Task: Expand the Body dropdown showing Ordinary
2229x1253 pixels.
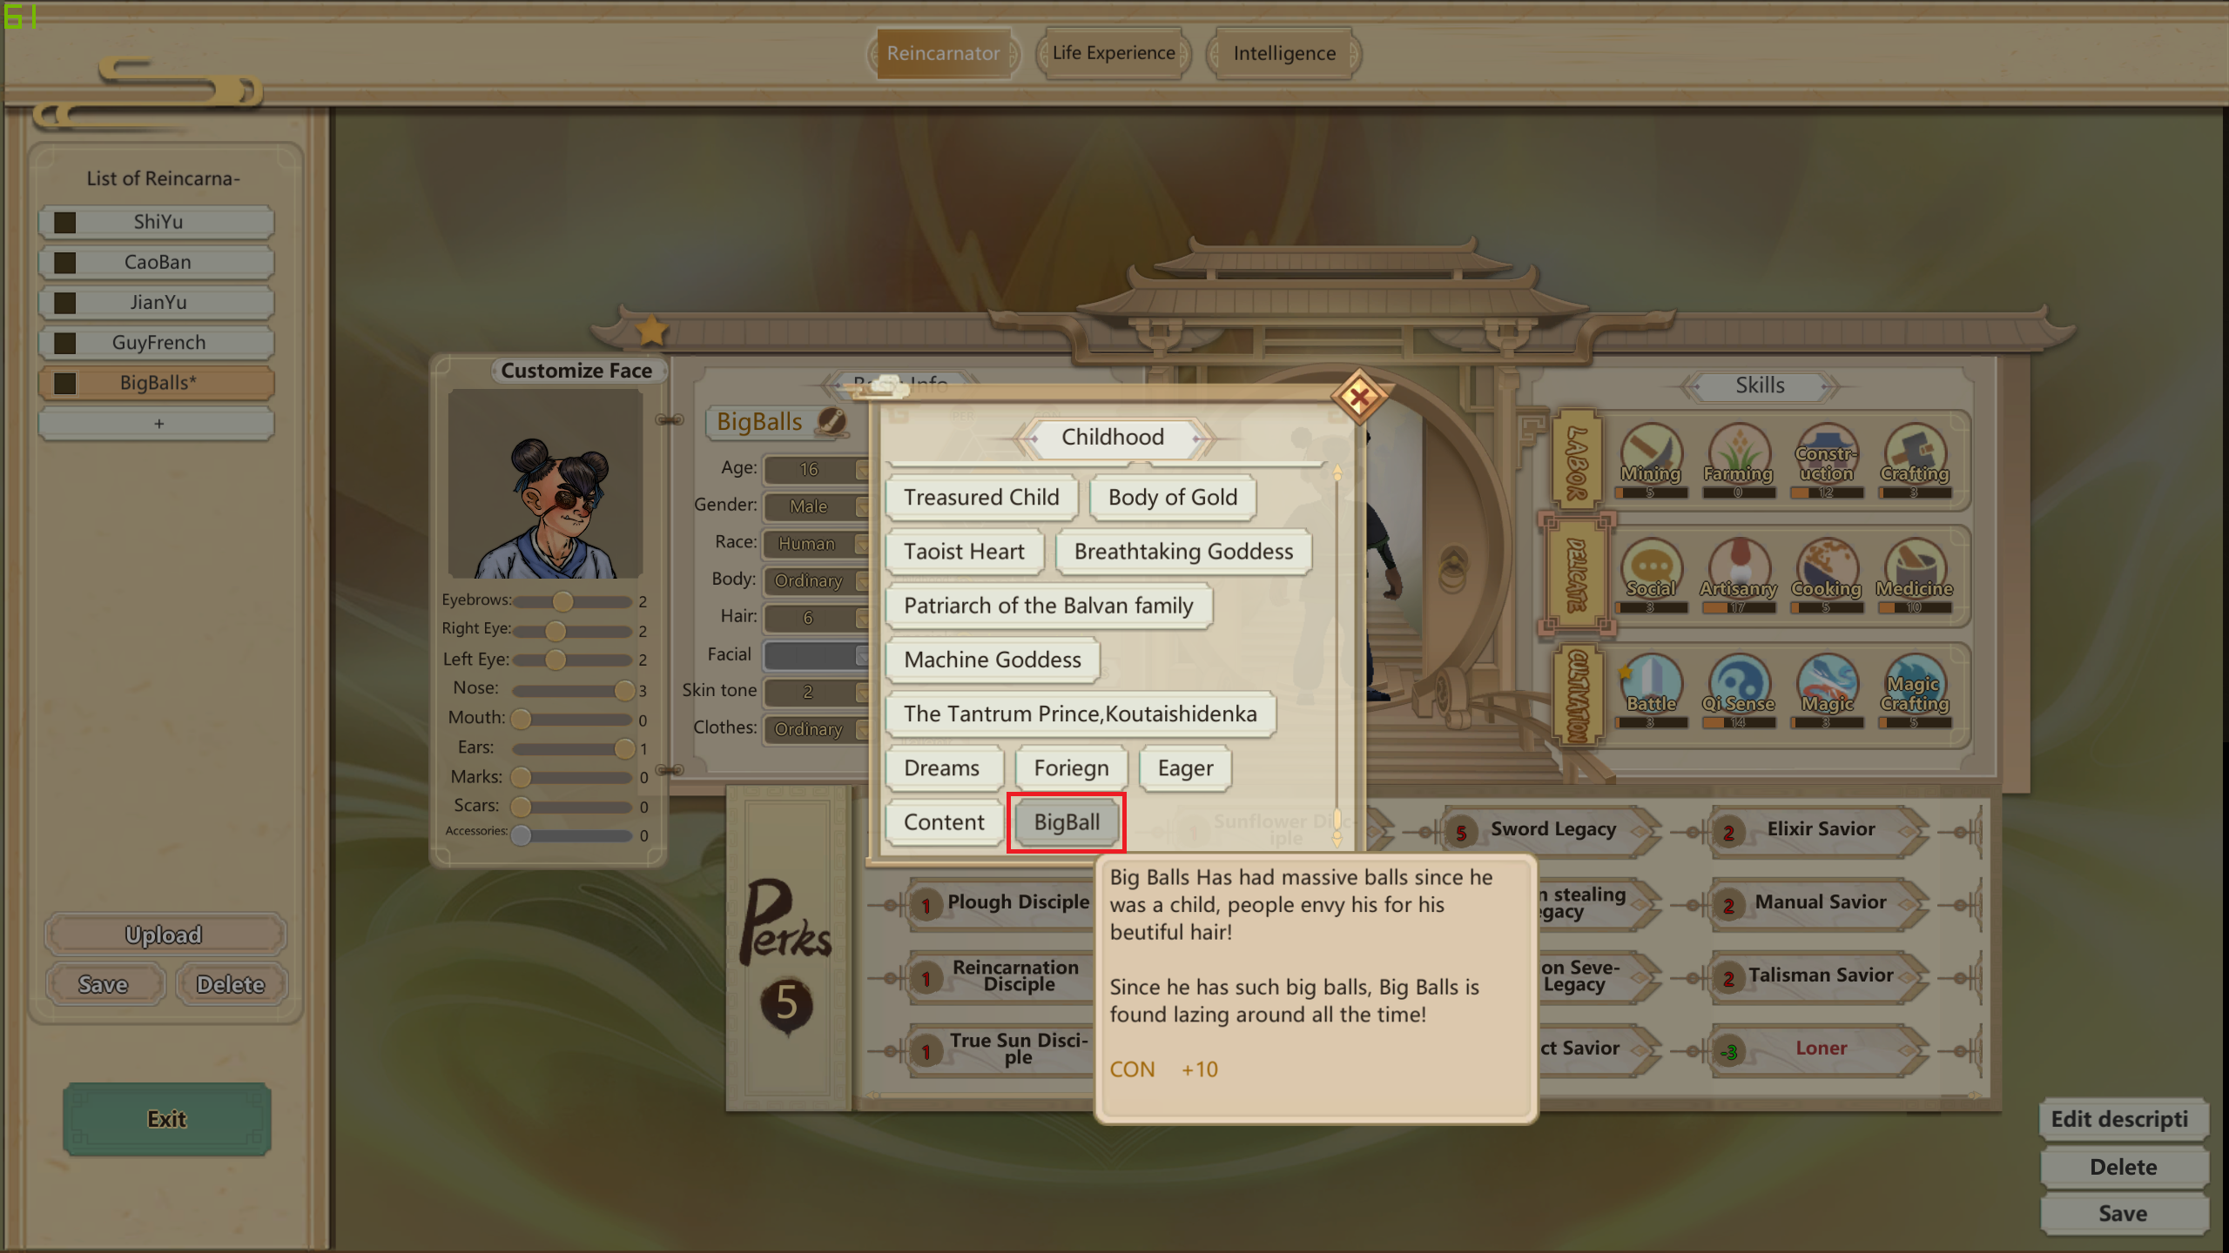Action: click(817, 580)
